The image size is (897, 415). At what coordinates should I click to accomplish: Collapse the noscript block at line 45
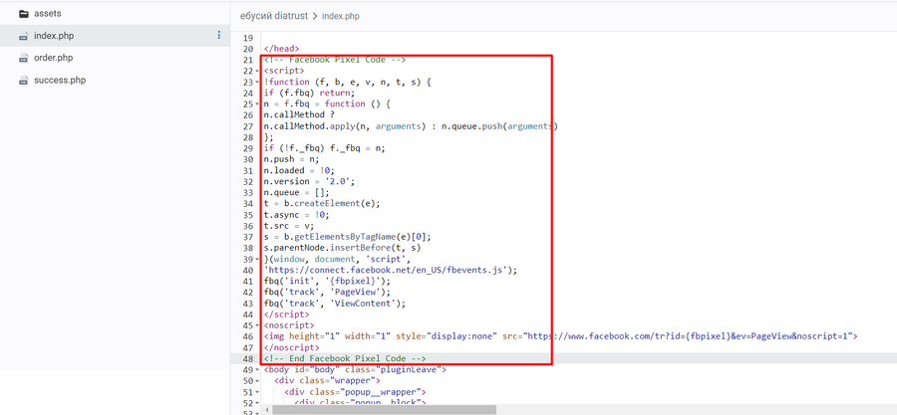click(x=256, y=325)
